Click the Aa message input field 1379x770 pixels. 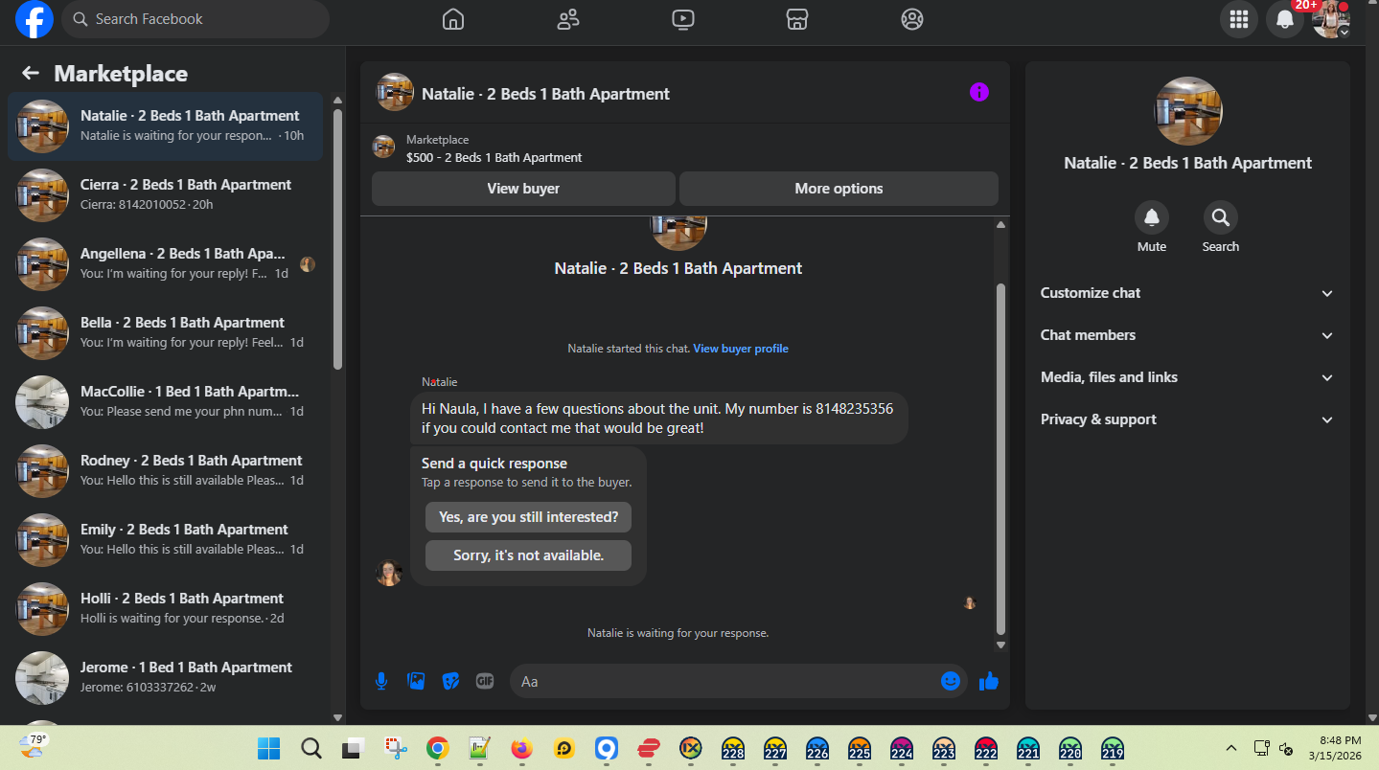coord(738,681)
